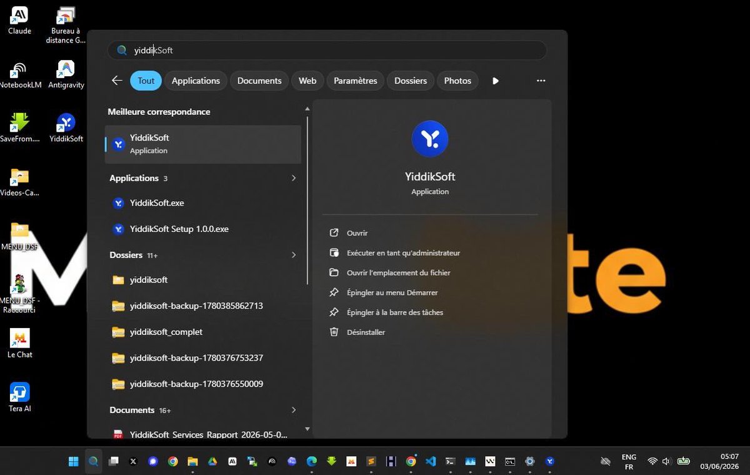Open the MENU DSF - Raccourci desktop shortcut
This screenshot has width=750, height=475.
click(19, 294)
